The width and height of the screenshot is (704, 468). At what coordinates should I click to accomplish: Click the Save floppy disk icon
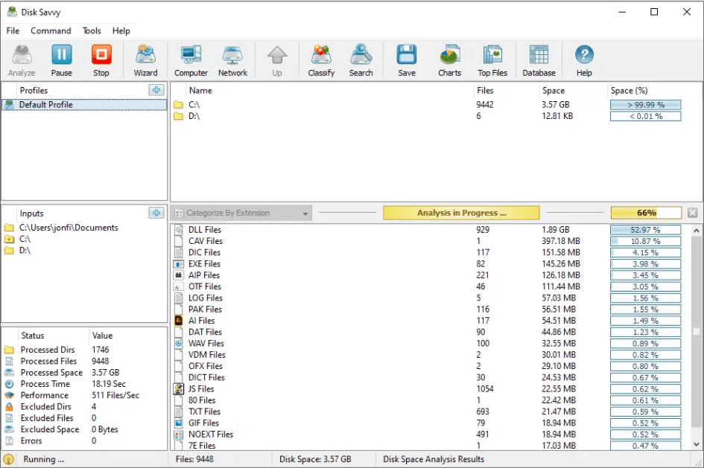407,55
